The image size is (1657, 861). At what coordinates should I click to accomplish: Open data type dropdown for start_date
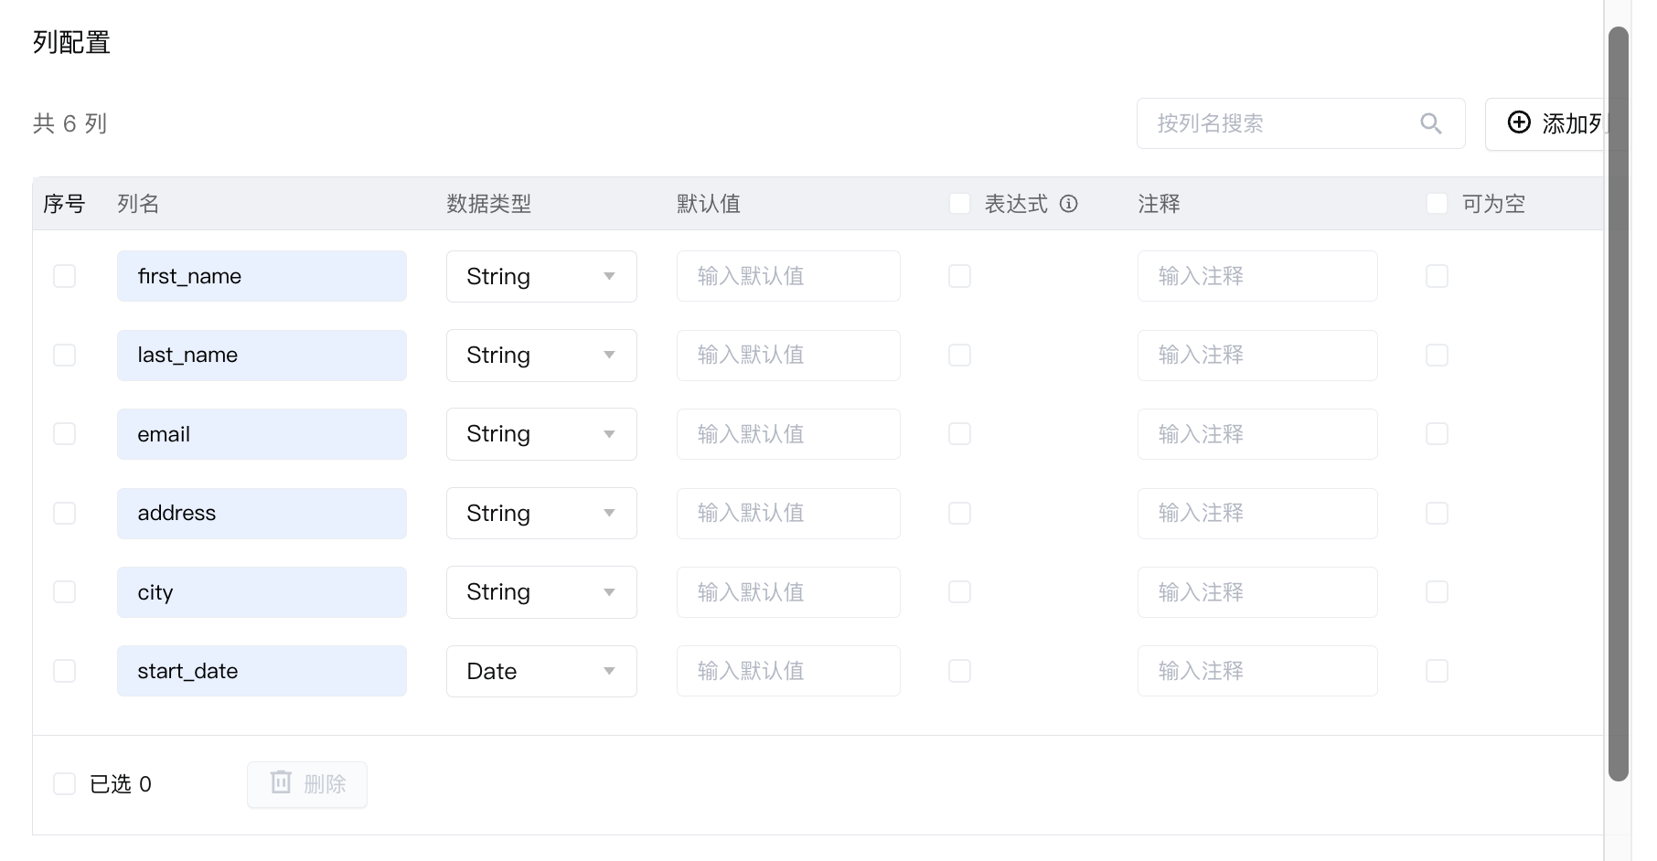541,671
